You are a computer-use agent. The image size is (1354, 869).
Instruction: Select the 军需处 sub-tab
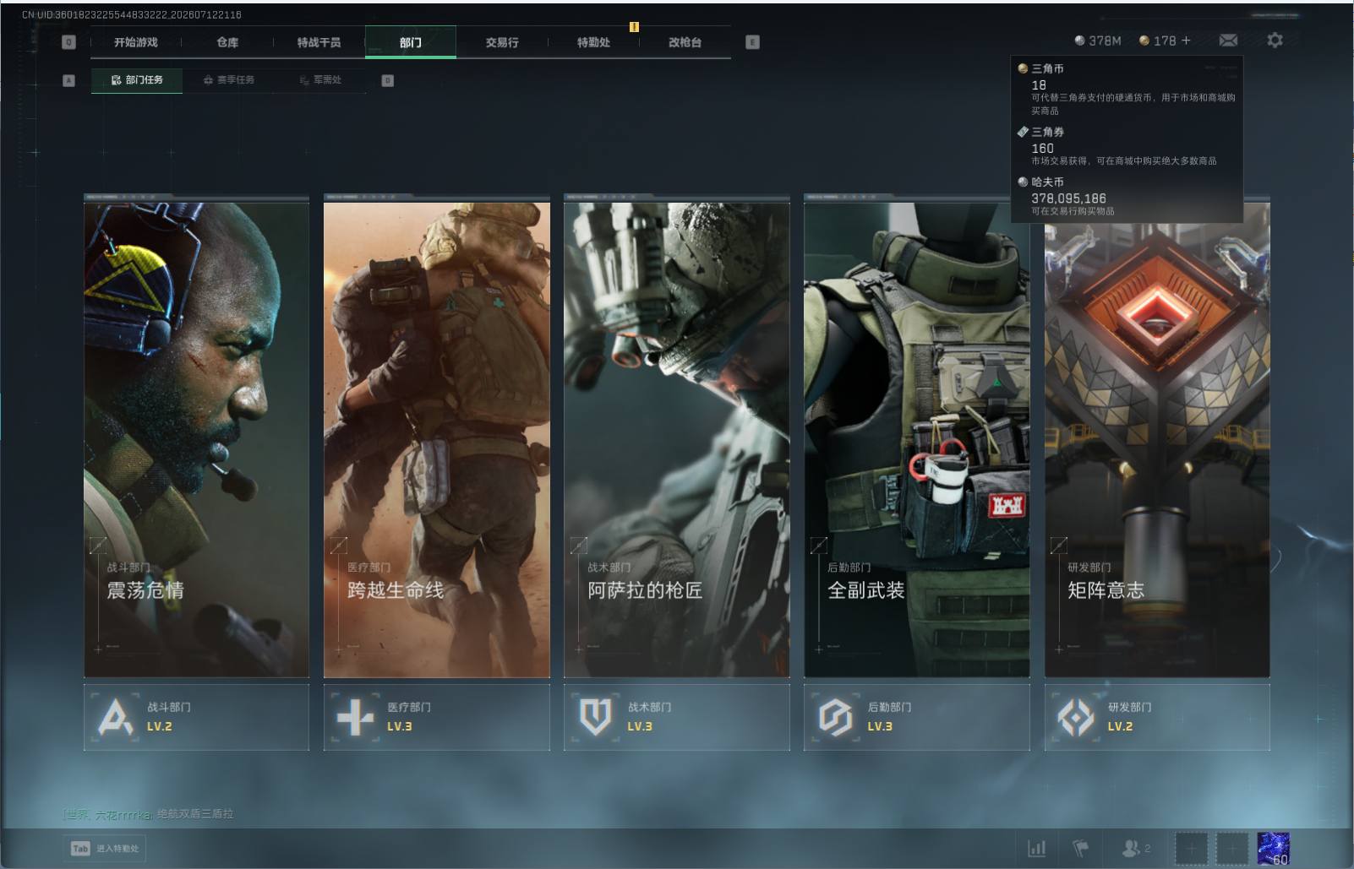point(320,80)
